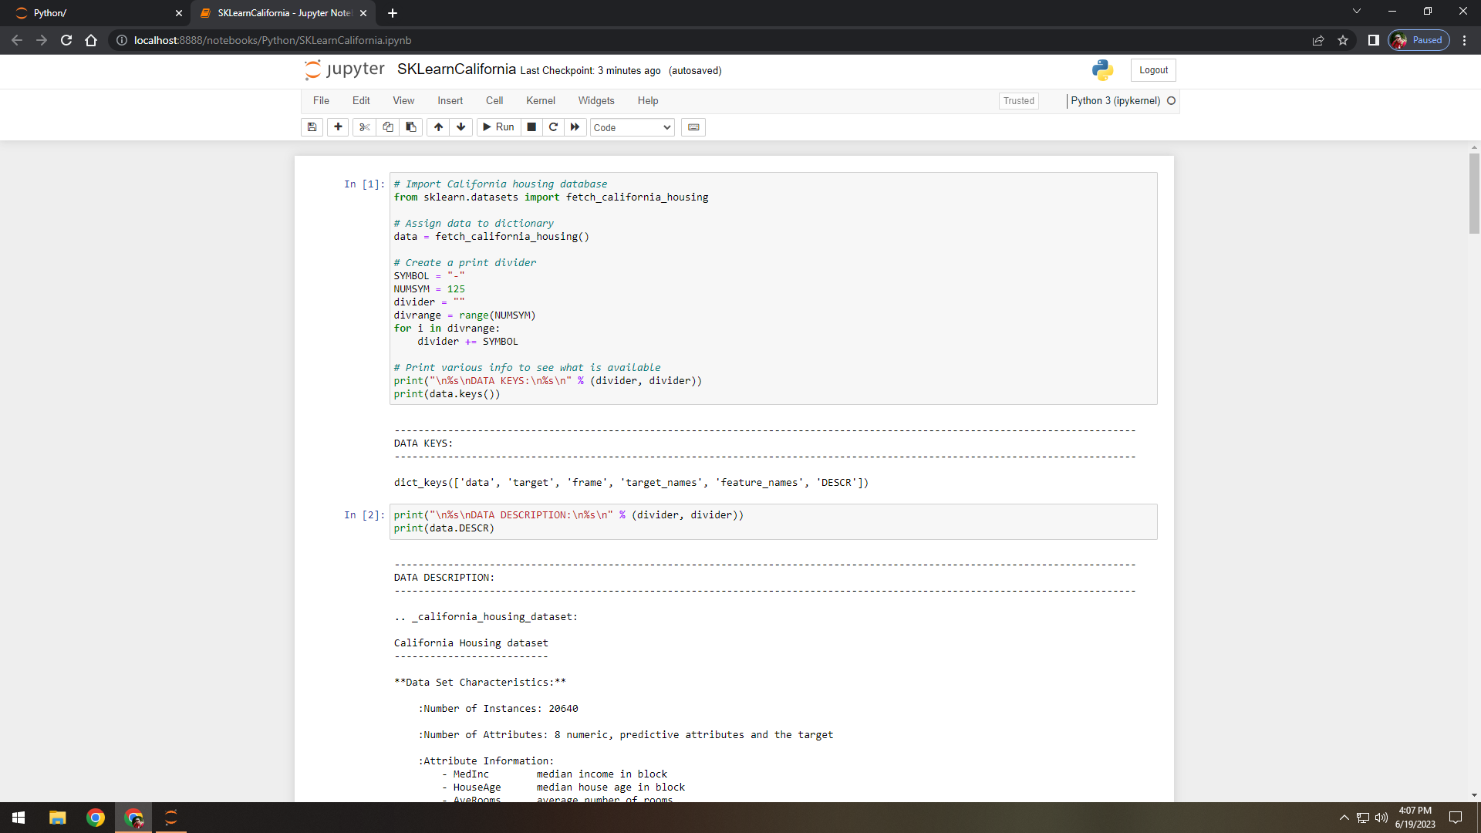Move selected cell down arrow
The width and height of the screenshot is (1481, 833).
(x=461, y=127)
